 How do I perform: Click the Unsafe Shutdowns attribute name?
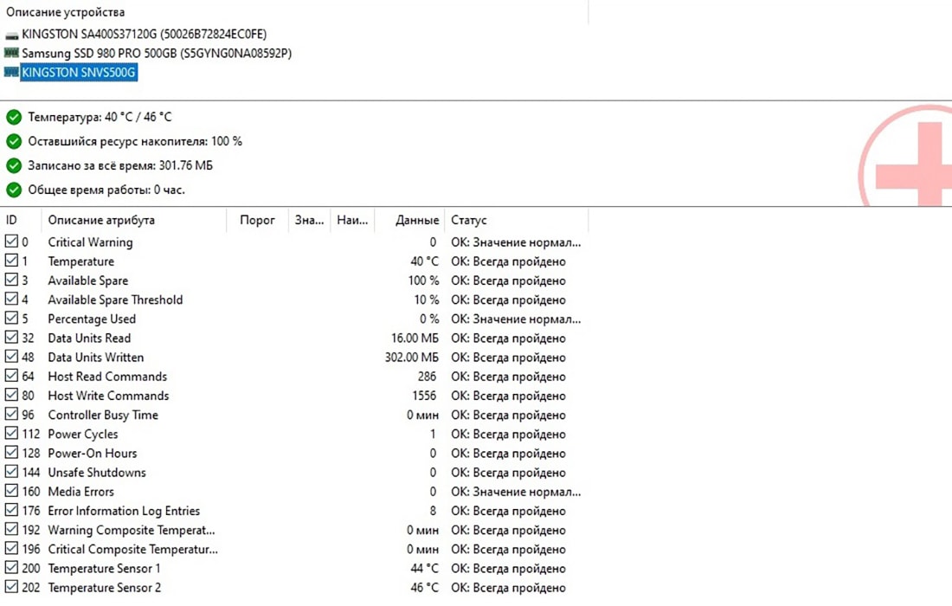tap(97, 473)
